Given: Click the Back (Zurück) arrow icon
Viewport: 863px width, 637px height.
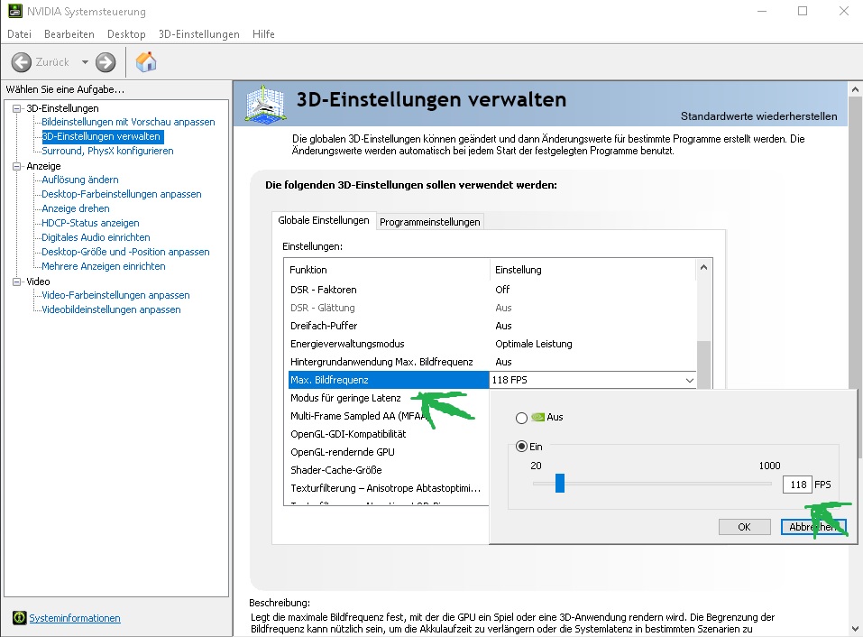Looking at the screenshot, I should [22, 62].
